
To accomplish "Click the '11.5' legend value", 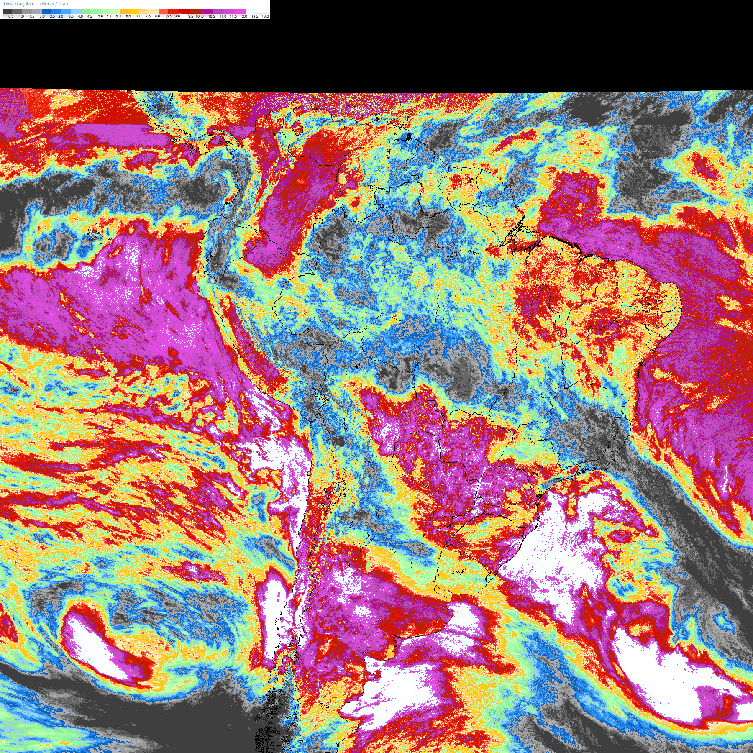I will [x=233, y=16].
